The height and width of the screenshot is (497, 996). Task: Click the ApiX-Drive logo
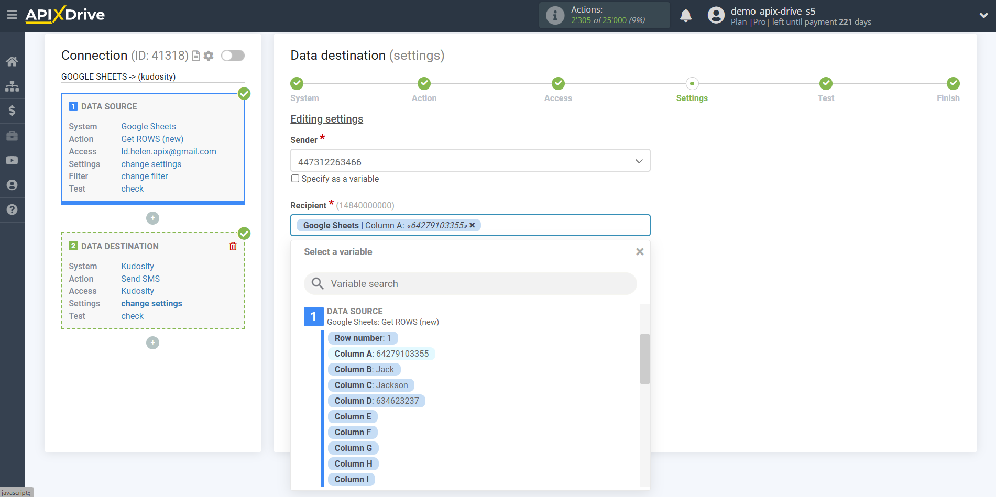65,15
